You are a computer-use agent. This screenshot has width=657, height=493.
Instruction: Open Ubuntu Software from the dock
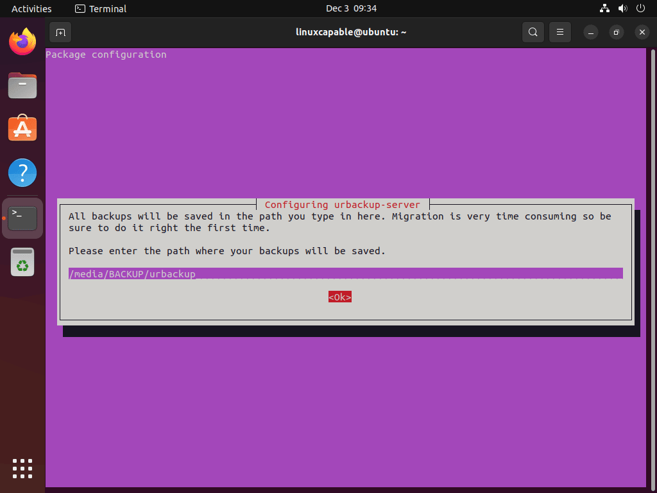[22, 128]
